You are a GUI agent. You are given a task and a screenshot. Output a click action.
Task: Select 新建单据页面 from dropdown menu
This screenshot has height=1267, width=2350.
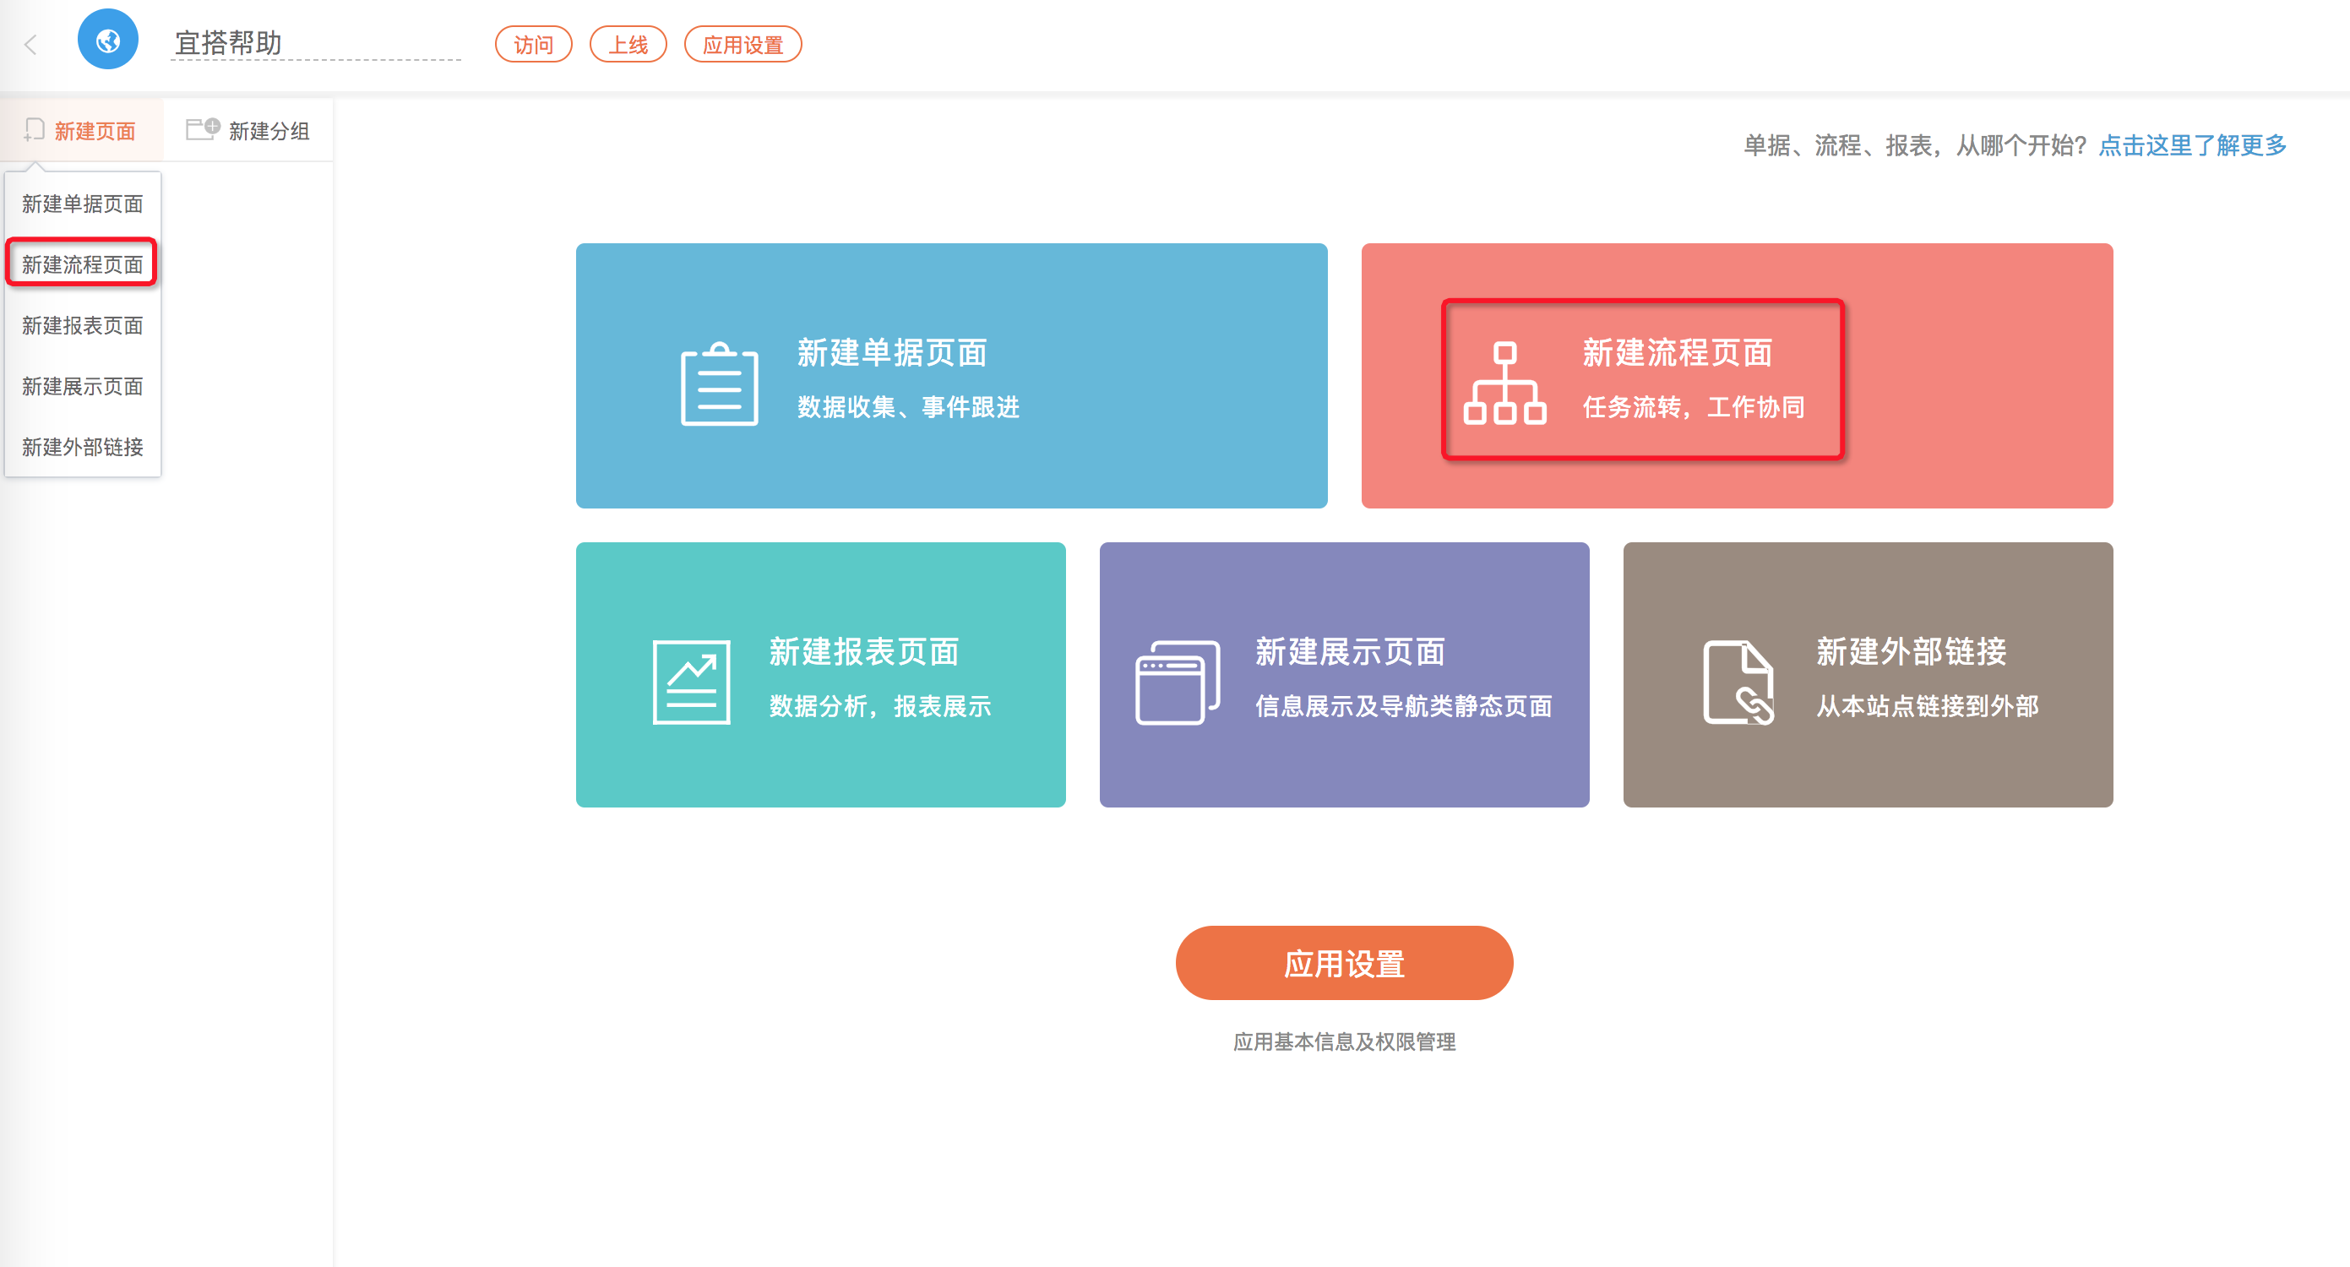tap(82, 204)
